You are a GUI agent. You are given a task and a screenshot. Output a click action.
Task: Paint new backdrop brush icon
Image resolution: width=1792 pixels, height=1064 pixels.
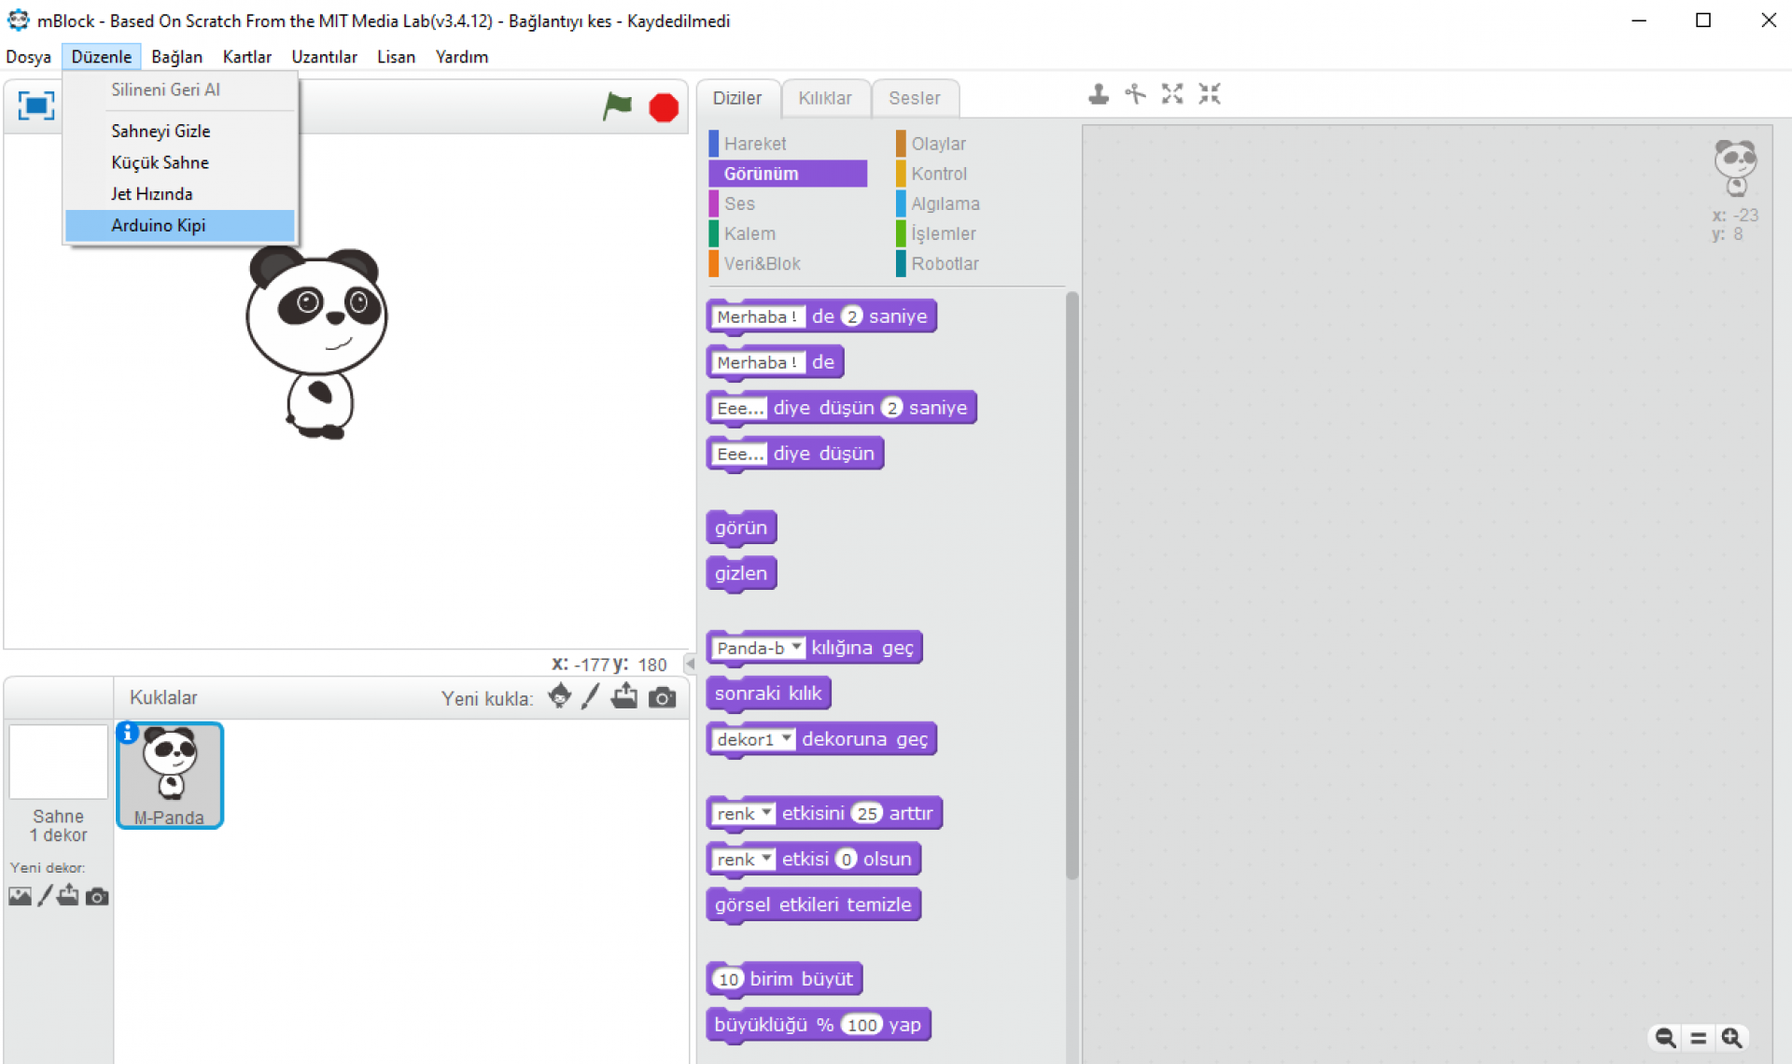click(45, 896)
